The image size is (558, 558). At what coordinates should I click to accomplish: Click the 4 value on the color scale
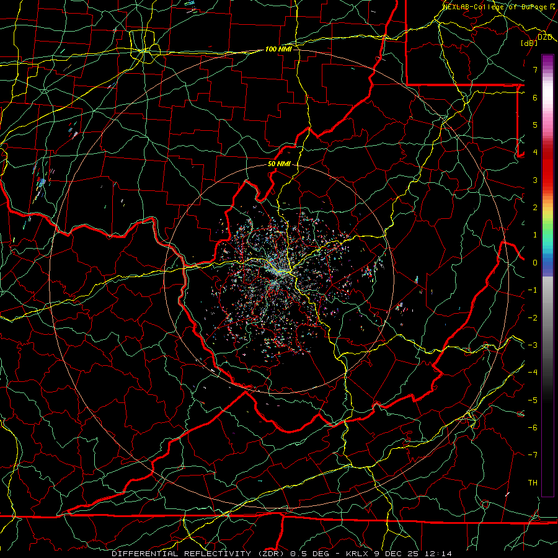point(535,153)
